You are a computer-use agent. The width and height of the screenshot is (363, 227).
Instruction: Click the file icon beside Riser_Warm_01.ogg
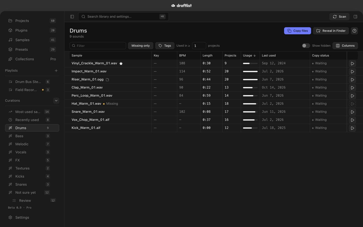pos(107,80)
